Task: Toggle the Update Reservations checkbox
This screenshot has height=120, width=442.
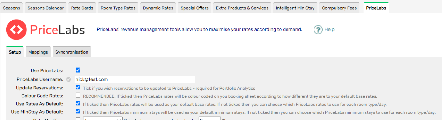Action: (78, 88)
